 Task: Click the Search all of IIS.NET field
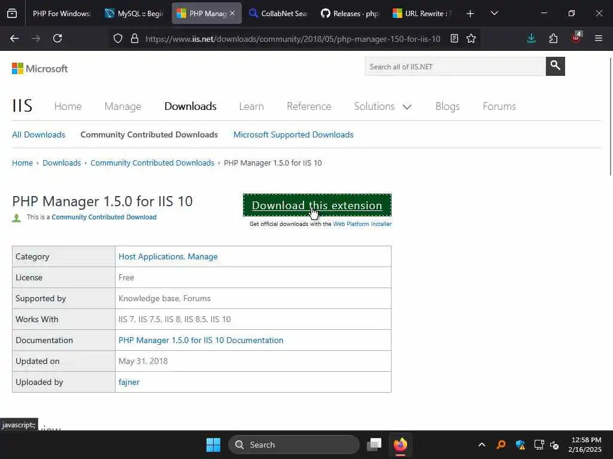[x=455, y=66]
